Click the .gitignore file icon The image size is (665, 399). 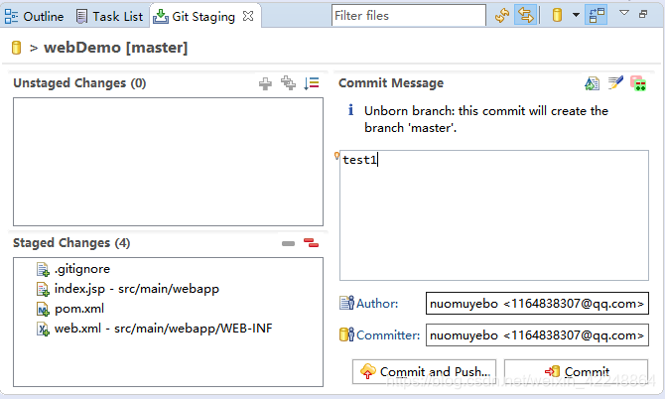pos(43,269)
